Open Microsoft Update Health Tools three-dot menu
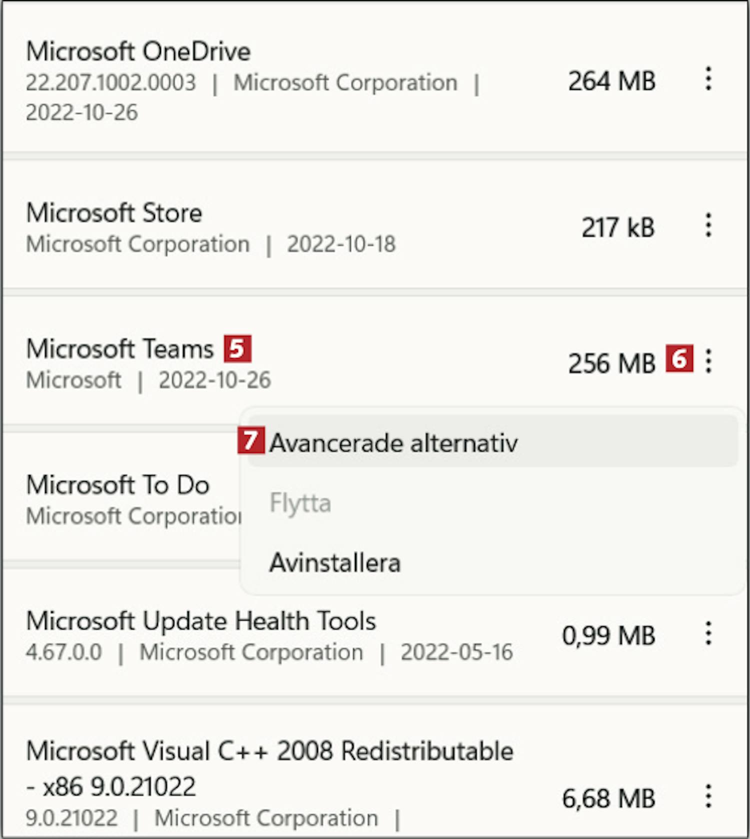This screenshot has height=839, width=750. pyautogui.click(x=708, y=633)
